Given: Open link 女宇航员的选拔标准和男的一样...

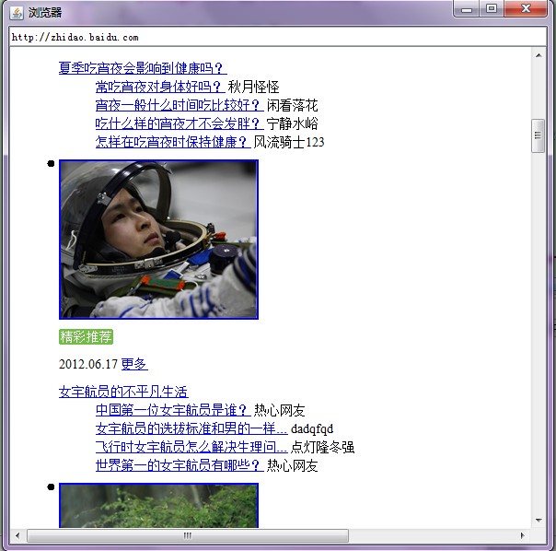Looking at the screenshot, I should (x=191, y=428).
